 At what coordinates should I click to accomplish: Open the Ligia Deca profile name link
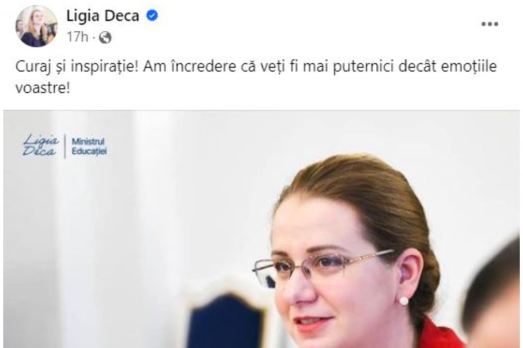coord(103,16)
